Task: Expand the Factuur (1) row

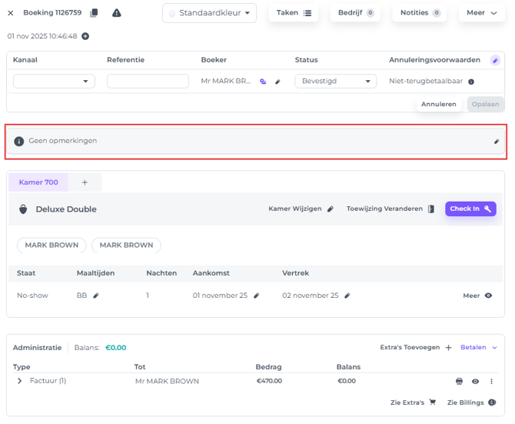Action: pos(20,381)
